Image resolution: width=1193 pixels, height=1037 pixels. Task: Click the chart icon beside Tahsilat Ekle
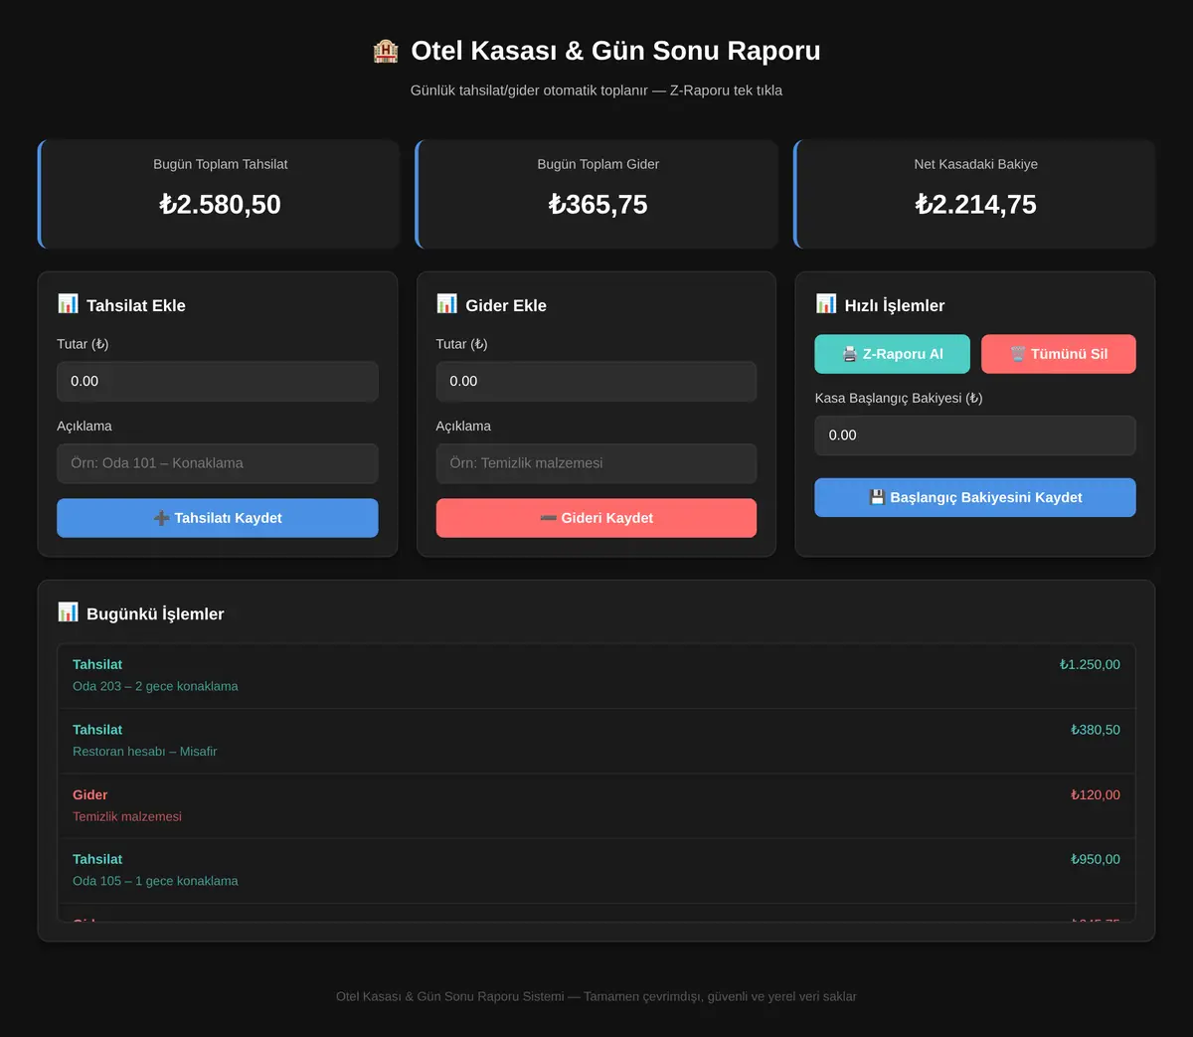(68, 304)
